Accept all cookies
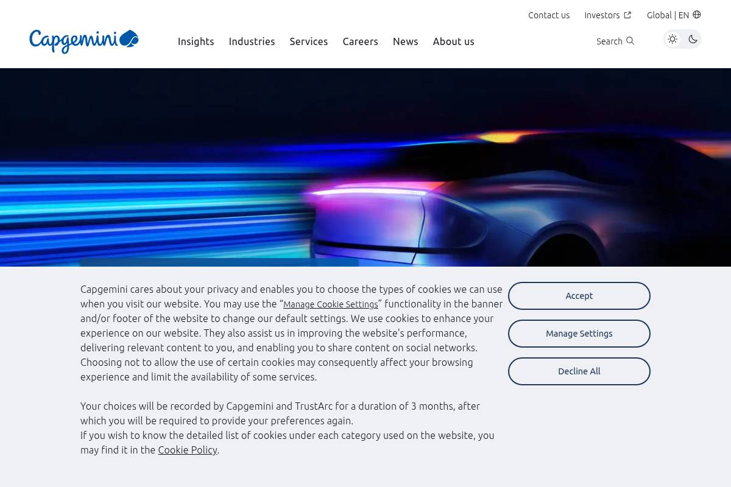This screenshot has height=487, width=731. pyautogui.click(x=579, y=296)
